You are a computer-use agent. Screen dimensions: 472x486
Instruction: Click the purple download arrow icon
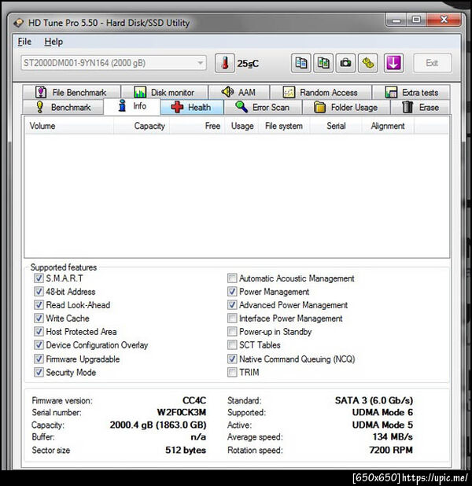(x=393, y=63)
